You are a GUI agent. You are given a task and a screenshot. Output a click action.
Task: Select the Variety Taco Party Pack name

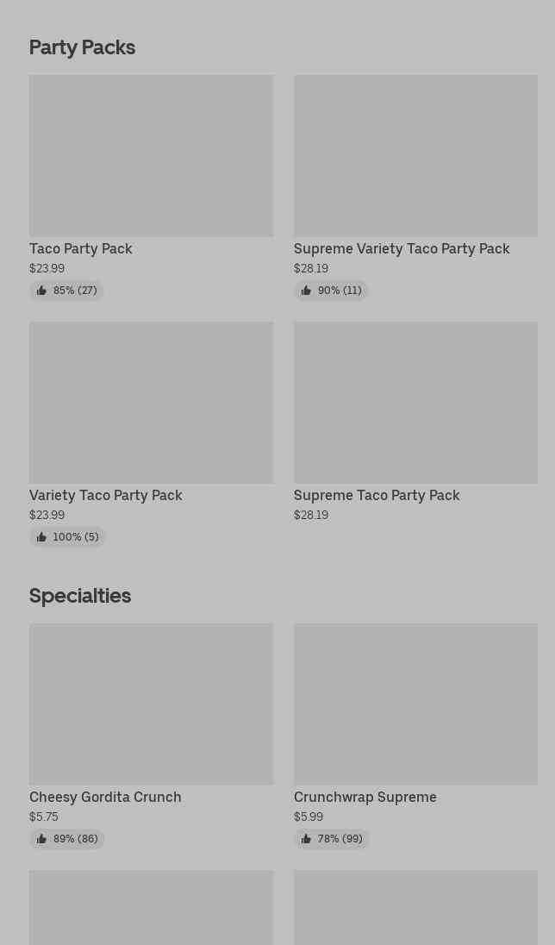106,495
